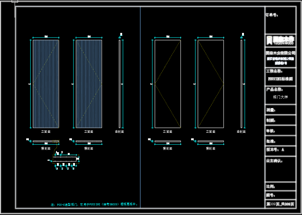Select width dimension above first plain door

point(167,37)
